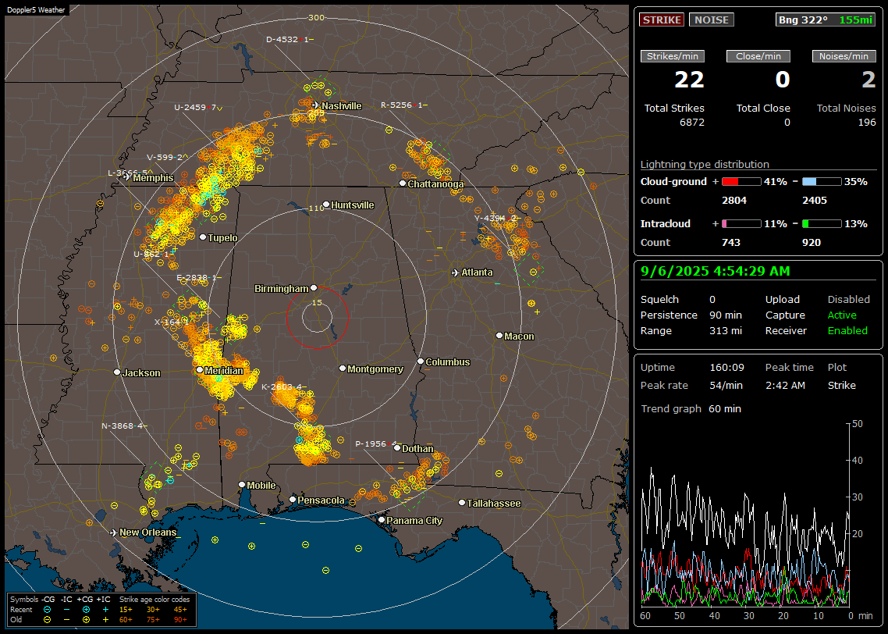The width and height of the screenshot is (888, 634).
Task: Select the Dothan city marker dot
Action: [397, 447]
